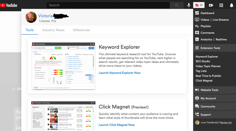This screenshot has height=131, width=236.
Task: Open the TubeBuddy menu icon
Action: pos(199,5)
